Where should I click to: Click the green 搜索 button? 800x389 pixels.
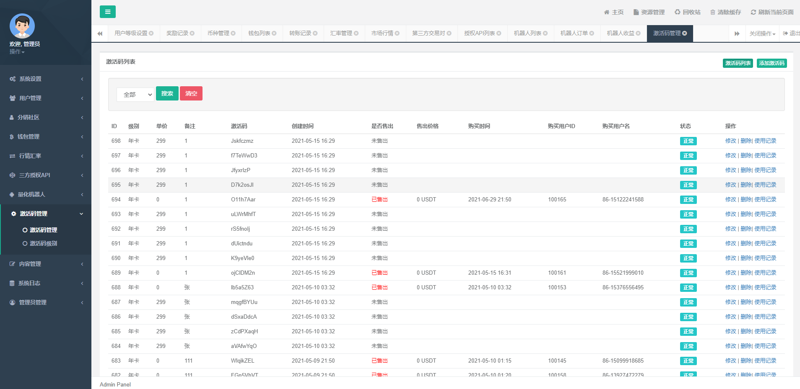(x=167, y=93)
